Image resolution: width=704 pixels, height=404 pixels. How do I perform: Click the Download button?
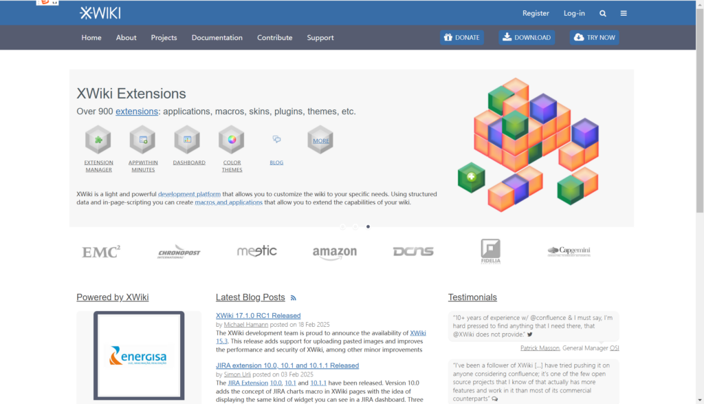527,38
